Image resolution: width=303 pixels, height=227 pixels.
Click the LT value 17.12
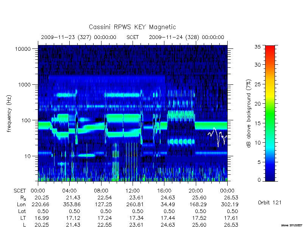(73, 218)
